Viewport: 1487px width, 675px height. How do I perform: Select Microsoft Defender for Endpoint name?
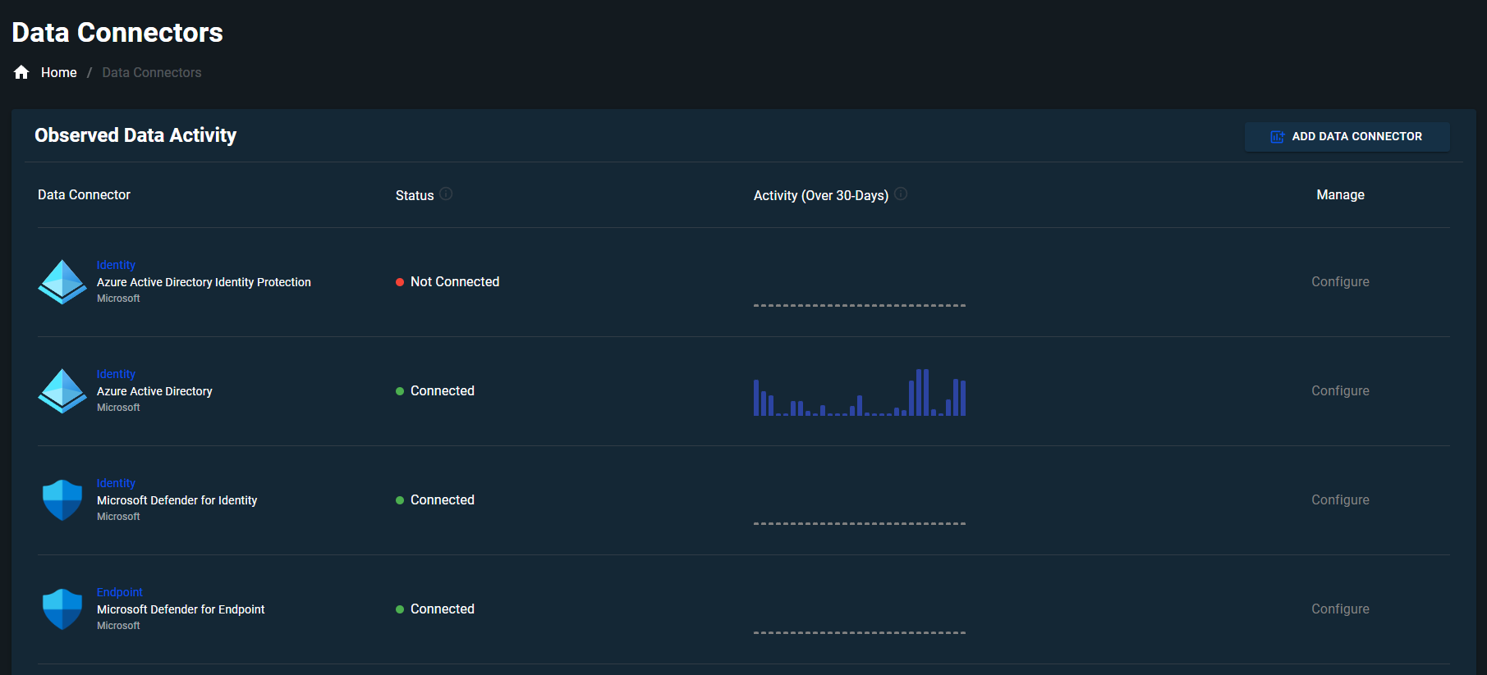pos(181,609)
